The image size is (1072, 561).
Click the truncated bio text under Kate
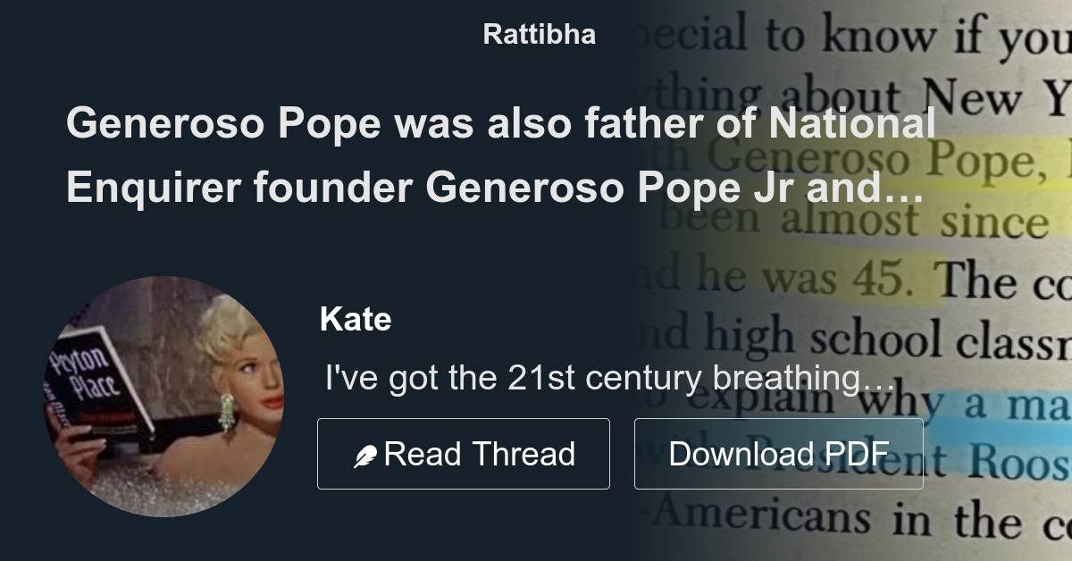[x=607, y=378]
